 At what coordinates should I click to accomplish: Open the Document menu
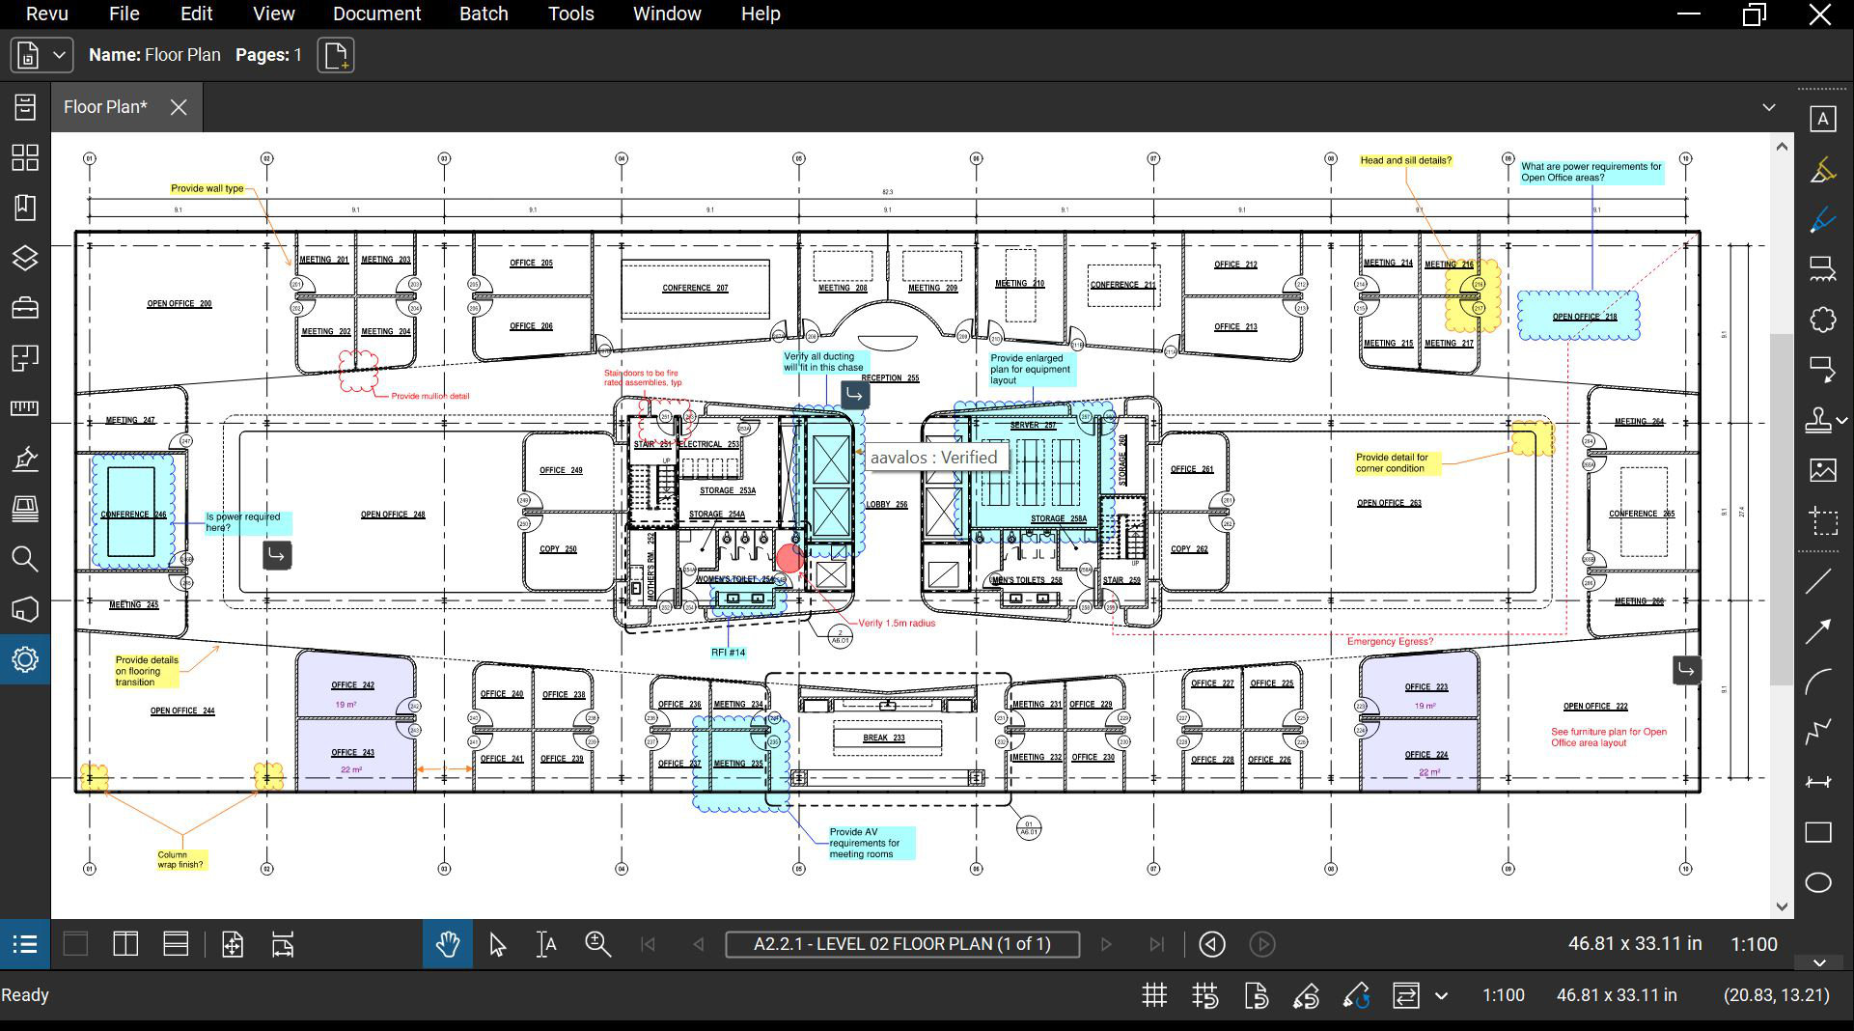tap(376, 14)
